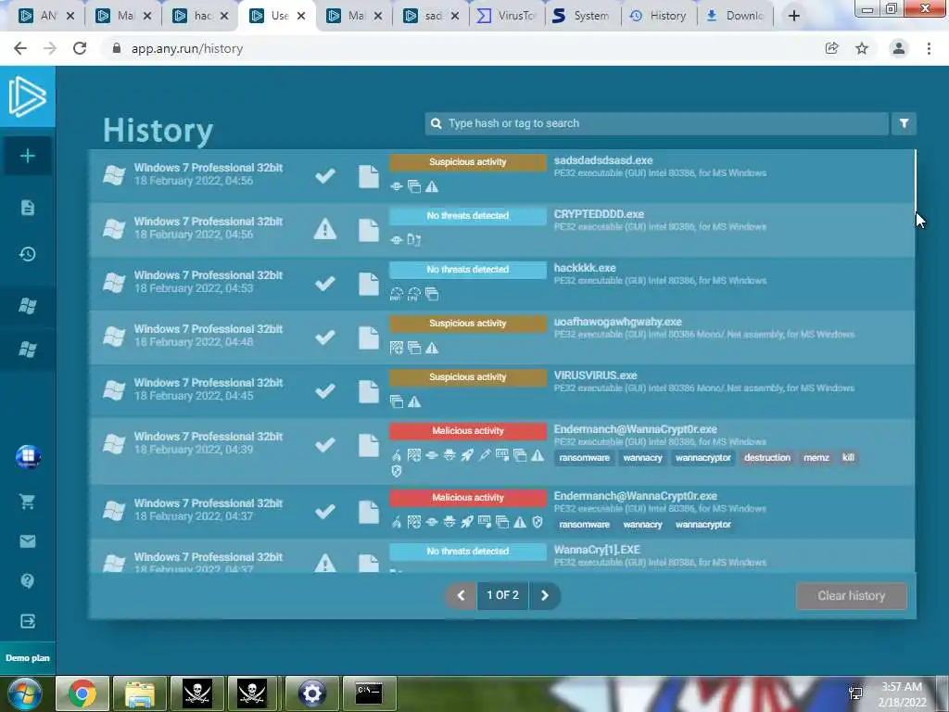
Task: Switch to the Downloads tab
Action: pyautogui.click(x=735, y=16)
